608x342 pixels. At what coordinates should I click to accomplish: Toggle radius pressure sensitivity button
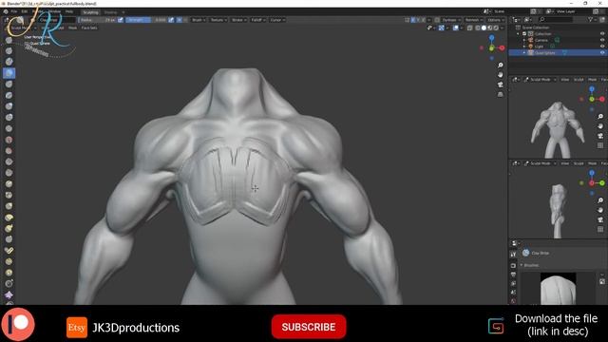(x=121, y=20)
